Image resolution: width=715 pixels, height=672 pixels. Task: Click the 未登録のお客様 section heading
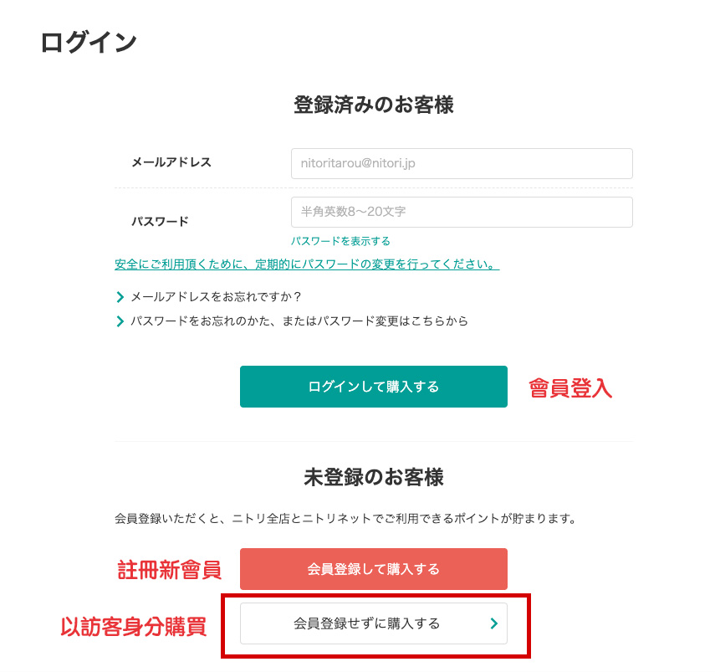pyautogui.click(x=373, y=478)
